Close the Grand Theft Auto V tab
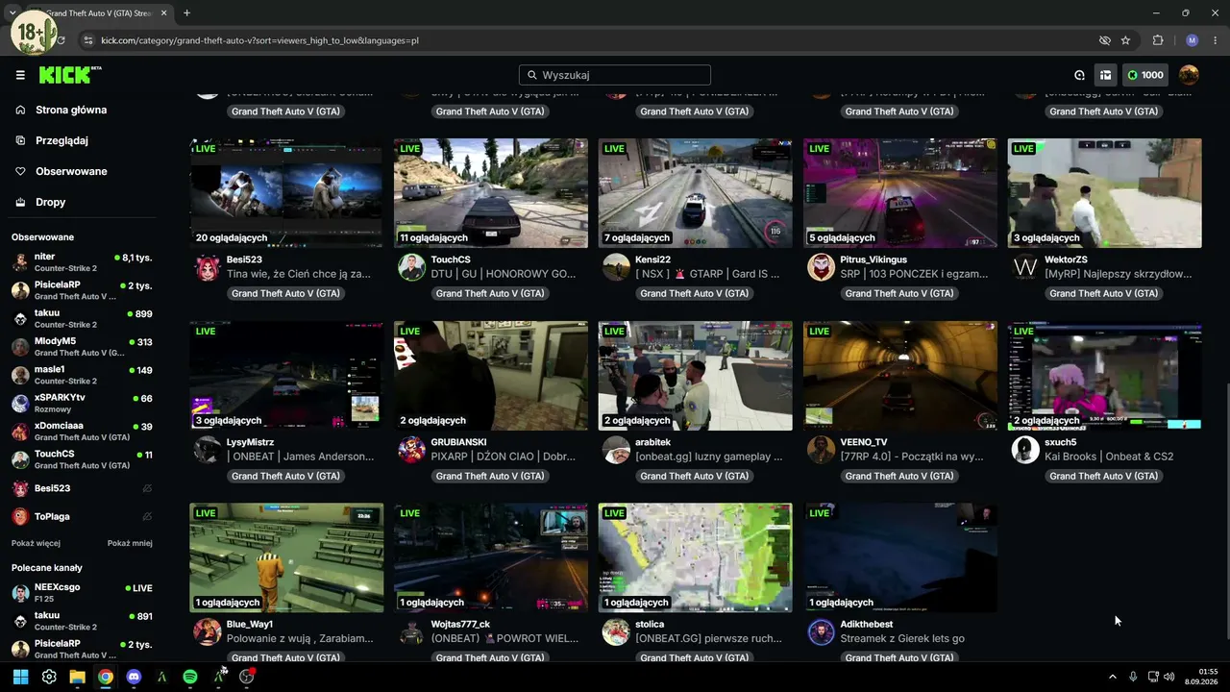 point(164,13)
